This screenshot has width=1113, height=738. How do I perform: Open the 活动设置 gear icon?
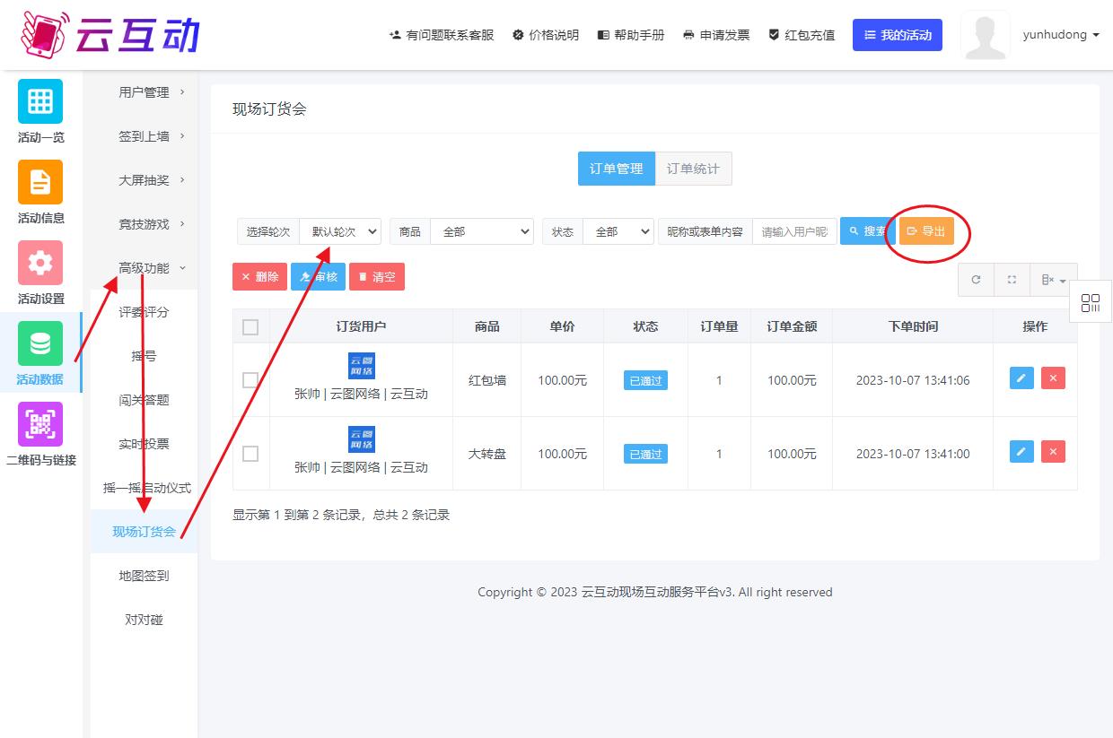click(40, 263)
